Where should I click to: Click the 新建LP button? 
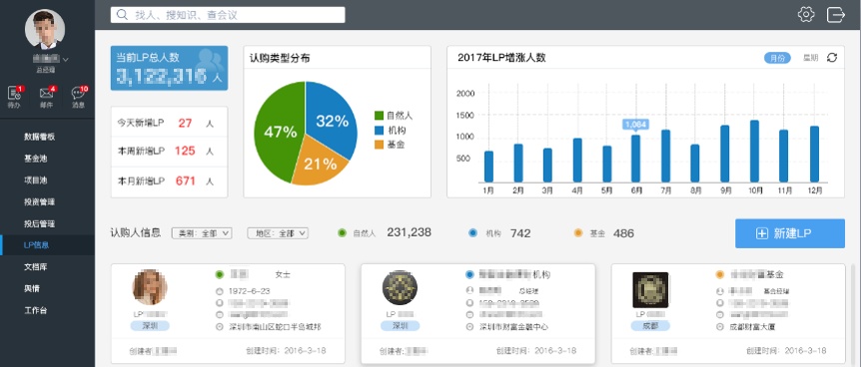pos(790,233)
